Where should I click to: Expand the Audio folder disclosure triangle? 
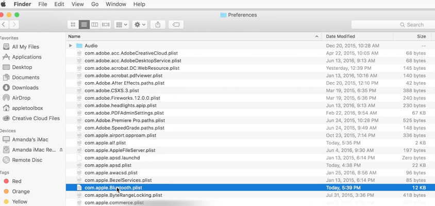71,46
